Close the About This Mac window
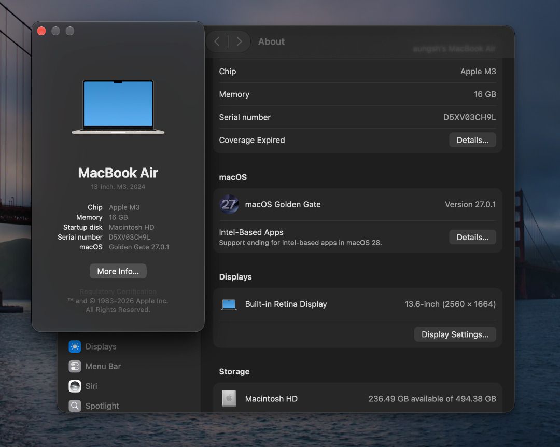 (41, 31)
